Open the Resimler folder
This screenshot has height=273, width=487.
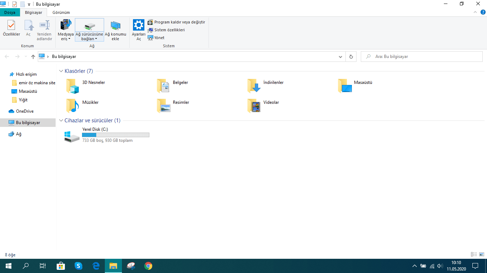(173, 106)
